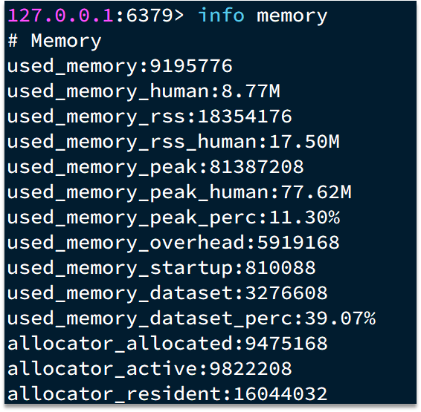Select the used_memory_human:8.77M line
Screen dimensions: 421x412
tap(144, 91)
